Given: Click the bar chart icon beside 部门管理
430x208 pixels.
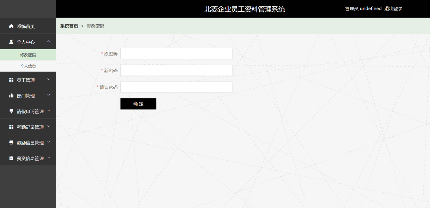Looking at the screenshot, I should click(x=11, y=96).
